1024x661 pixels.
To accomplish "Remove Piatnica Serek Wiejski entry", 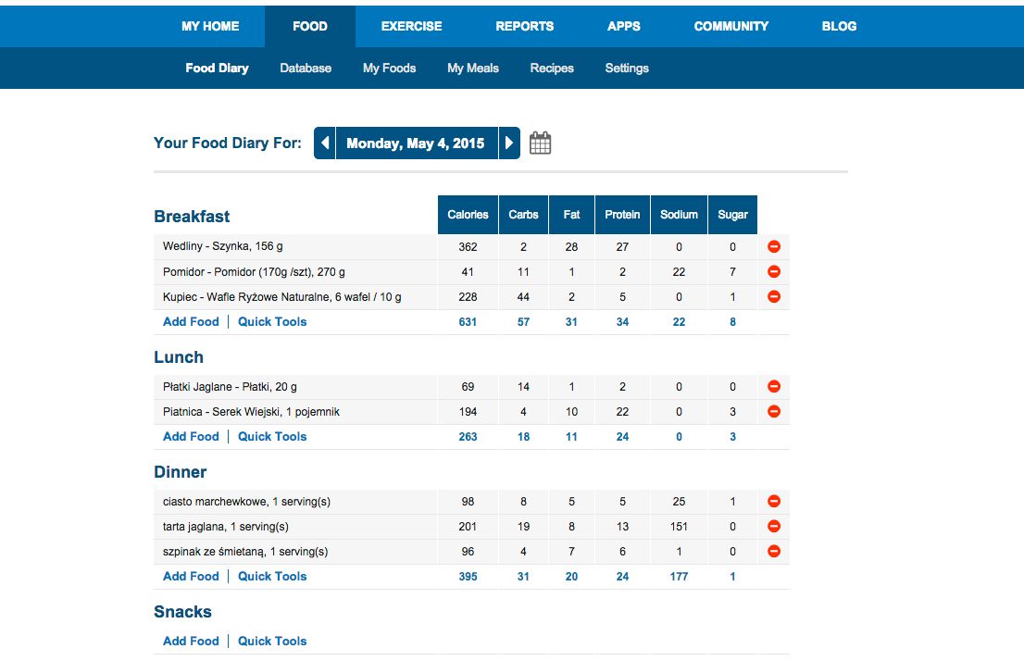I will (774, 412).
